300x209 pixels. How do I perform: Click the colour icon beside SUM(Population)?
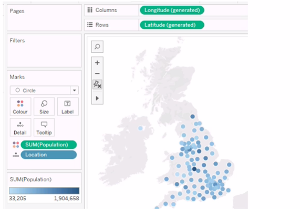(16, 145)
